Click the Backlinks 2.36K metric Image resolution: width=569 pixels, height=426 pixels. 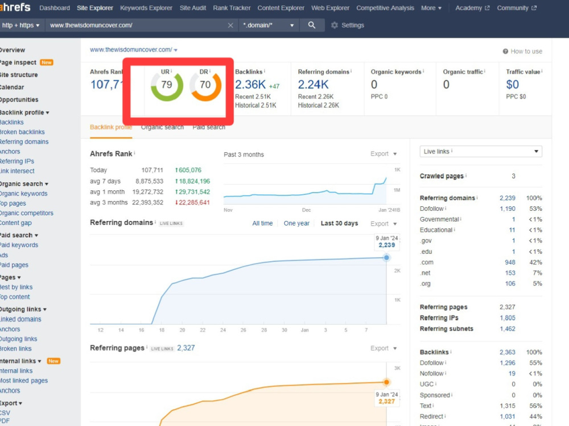[x=250, y=85]
